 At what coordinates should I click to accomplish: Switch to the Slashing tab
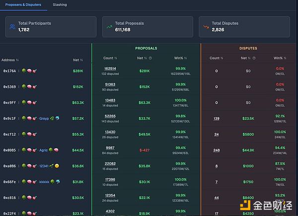(60, 5)
